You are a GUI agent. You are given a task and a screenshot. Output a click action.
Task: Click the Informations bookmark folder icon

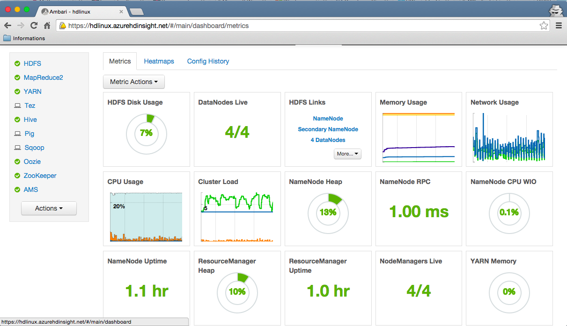pos(7,38)
